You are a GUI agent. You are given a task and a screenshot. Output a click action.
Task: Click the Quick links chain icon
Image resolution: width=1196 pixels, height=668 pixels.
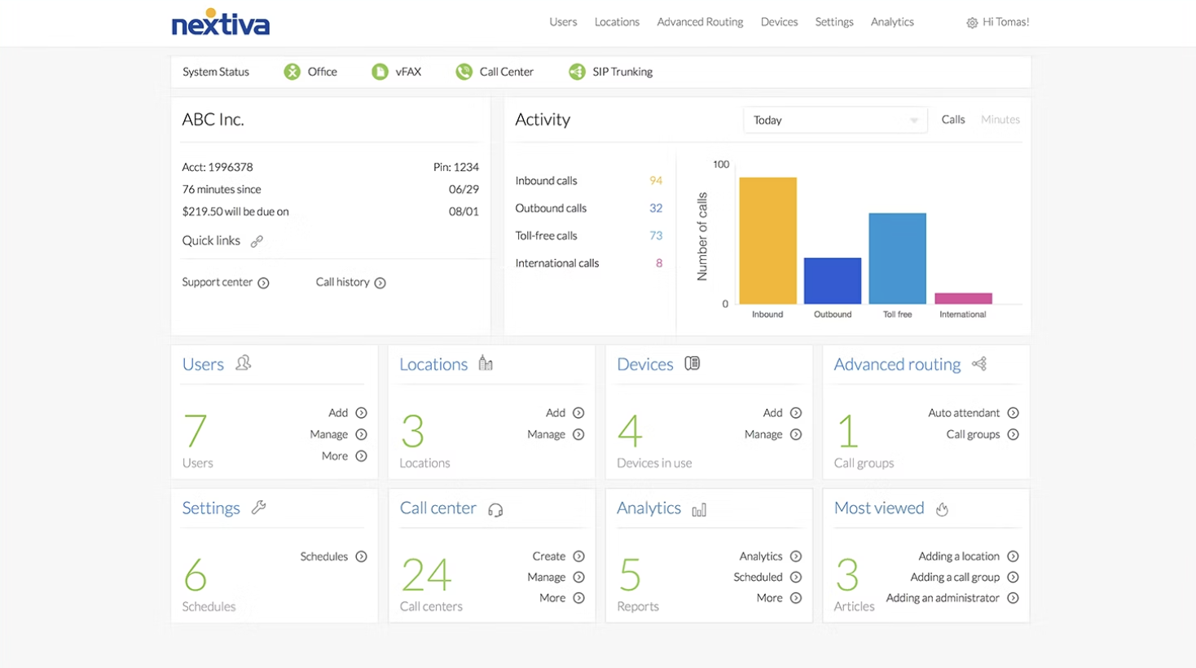tap(257, 240)
